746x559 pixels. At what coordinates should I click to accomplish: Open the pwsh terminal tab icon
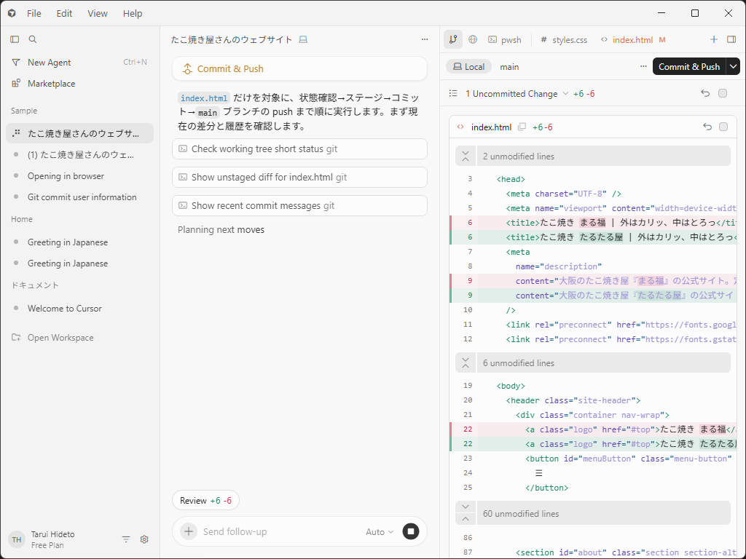[492, 39]
